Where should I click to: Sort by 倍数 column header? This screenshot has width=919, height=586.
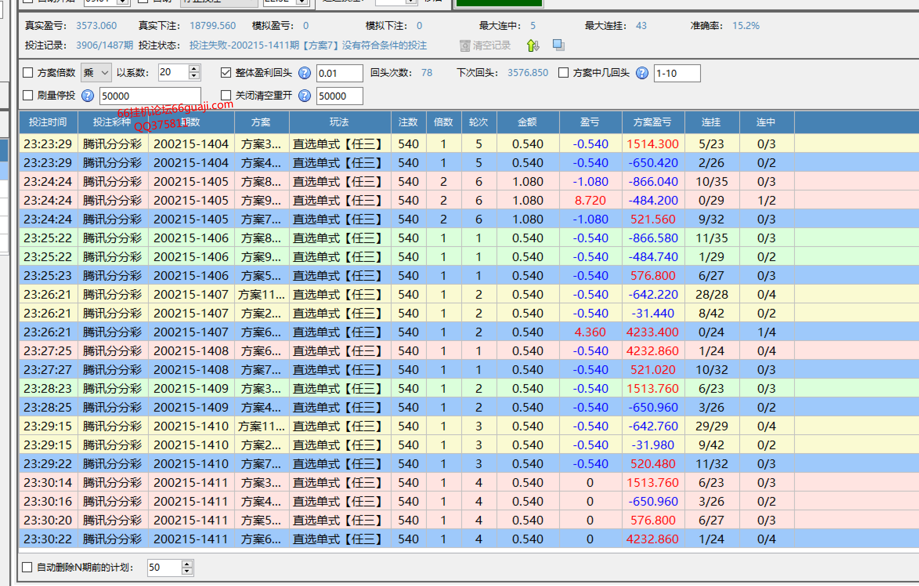pyautogui.click(x=444, y=122)
